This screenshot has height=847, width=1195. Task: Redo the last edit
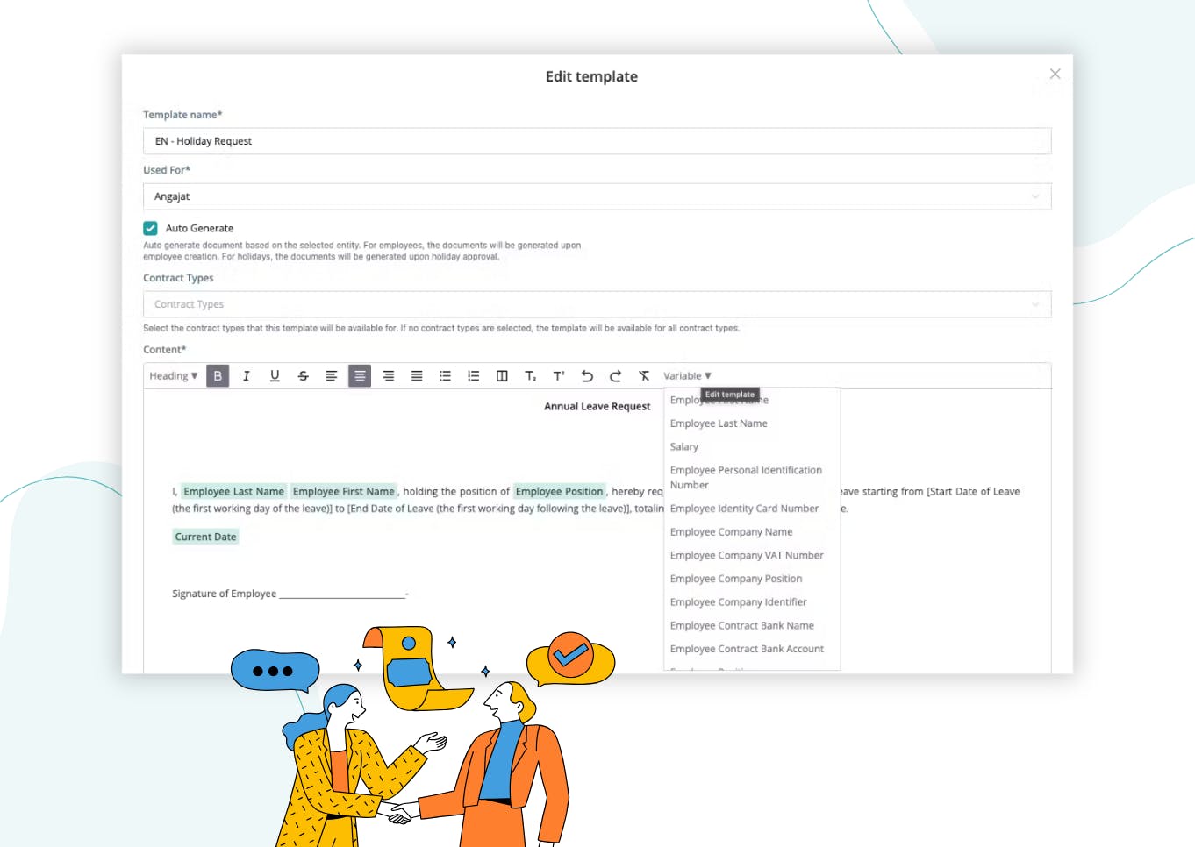615,375
